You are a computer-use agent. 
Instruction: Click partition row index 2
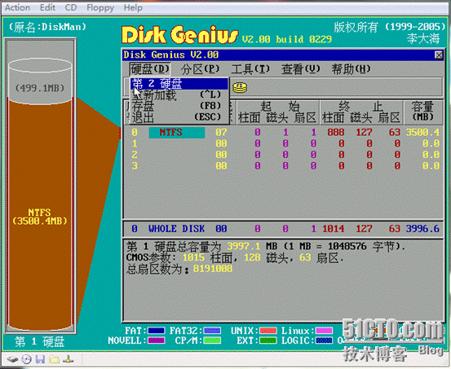[x=135, y=155]
